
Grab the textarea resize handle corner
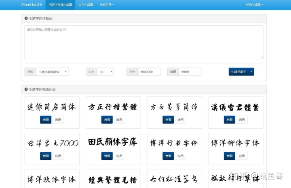tap(262, 58)
